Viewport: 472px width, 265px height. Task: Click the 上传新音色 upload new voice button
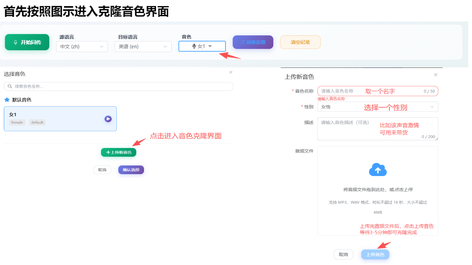[118, 152]
